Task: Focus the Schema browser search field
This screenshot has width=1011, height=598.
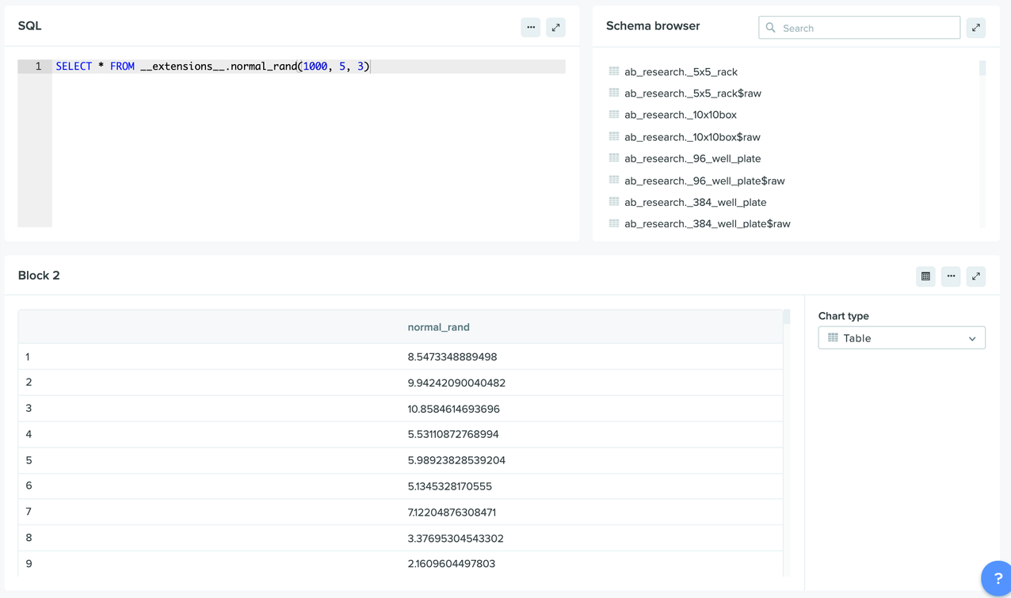Action: 859,28
